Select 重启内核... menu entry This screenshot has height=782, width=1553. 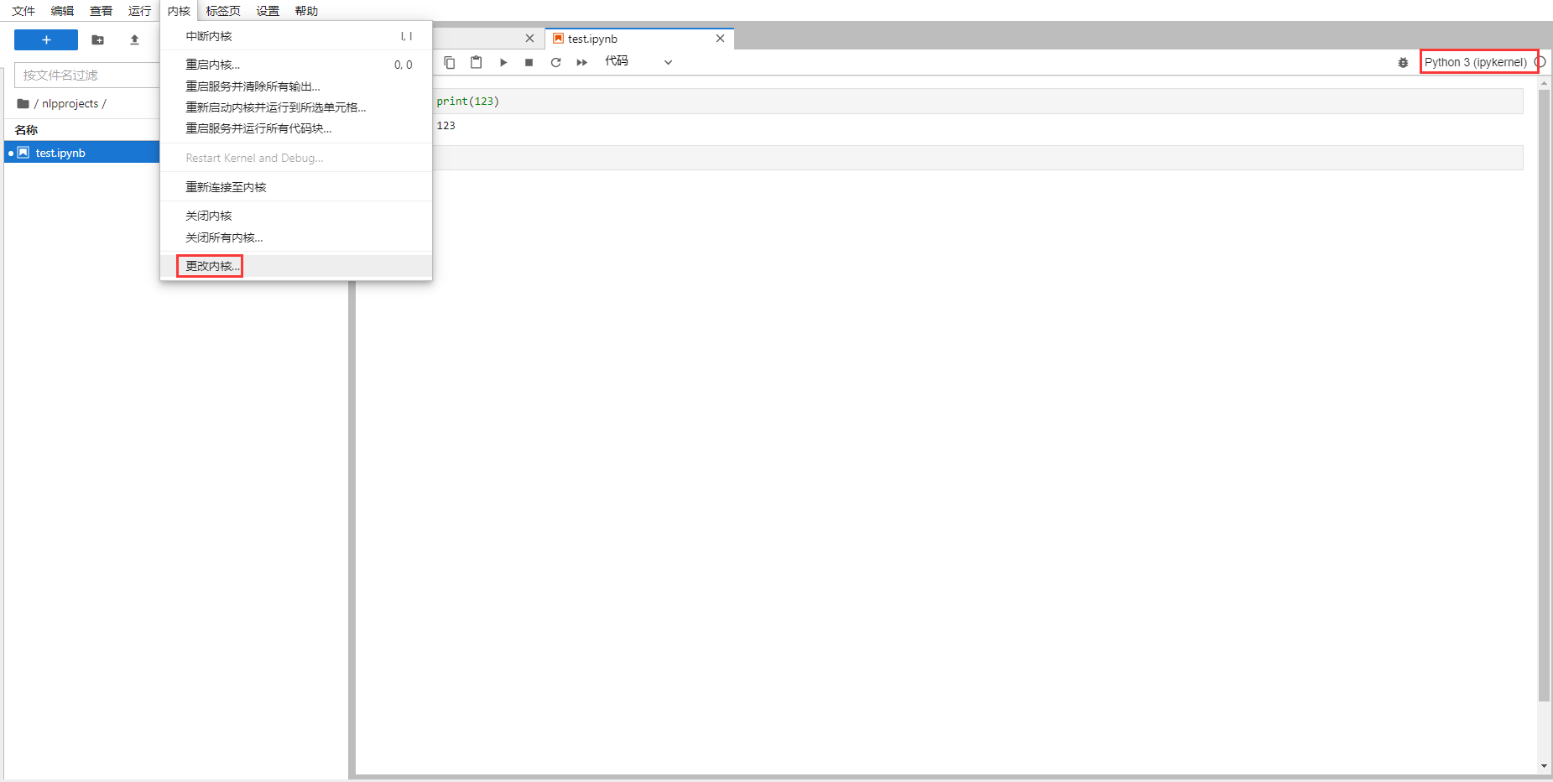pos(296,65)
